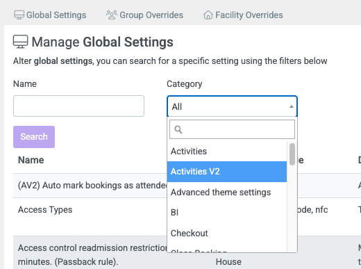This screenshot has width=361, height=269.
Task: Click the house icon beside Facility Overrides
Action: (x=208, y=15)
